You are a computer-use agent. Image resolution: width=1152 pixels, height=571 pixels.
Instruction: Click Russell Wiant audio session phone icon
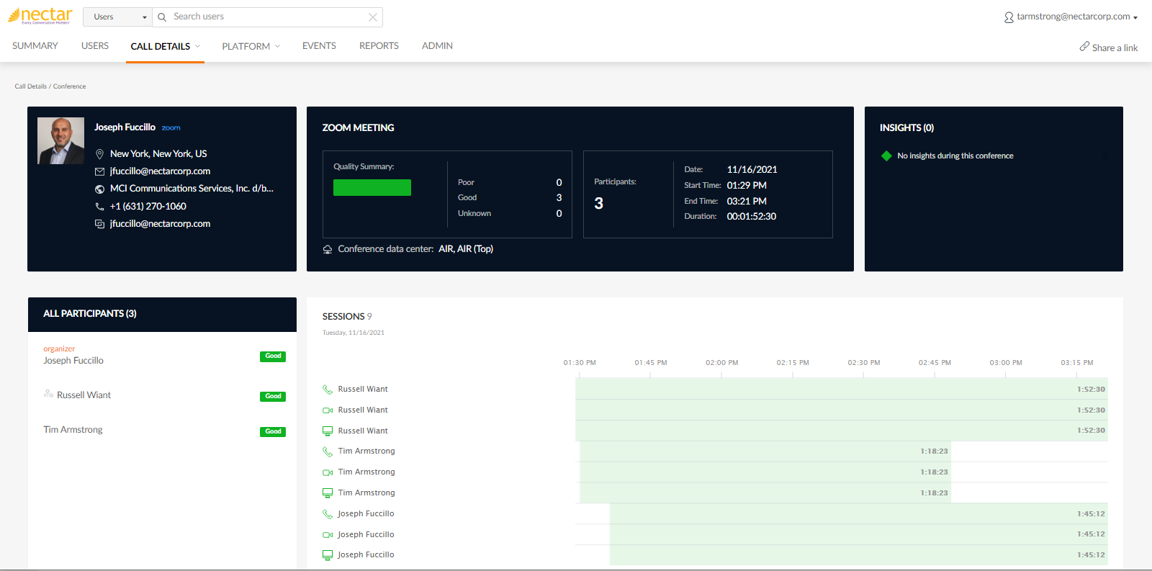(x=328, y=390)
